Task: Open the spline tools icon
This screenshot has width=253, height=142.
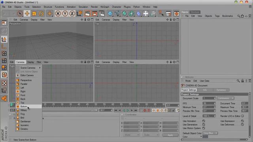Action: [x=117, y=13]
